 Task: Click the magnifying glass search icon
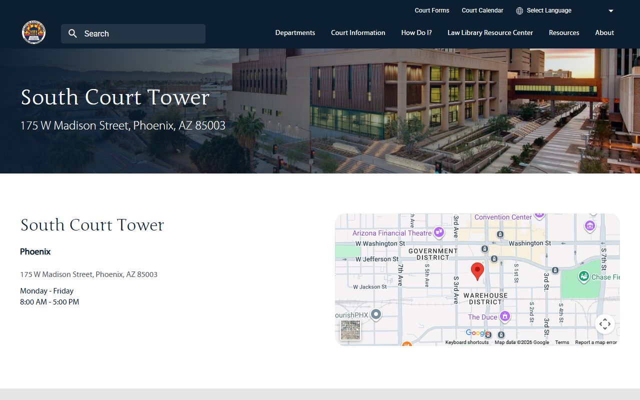pos(73,33)
